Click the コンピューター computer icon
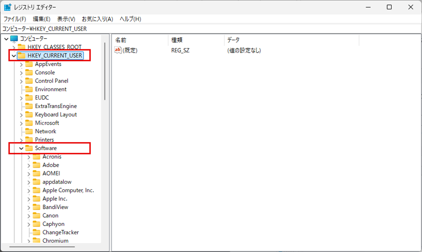 click(x=14, y=39)
